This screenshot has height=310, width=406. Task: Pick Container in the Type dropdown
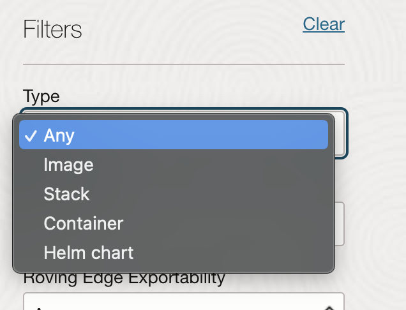(x=83, y=223)
